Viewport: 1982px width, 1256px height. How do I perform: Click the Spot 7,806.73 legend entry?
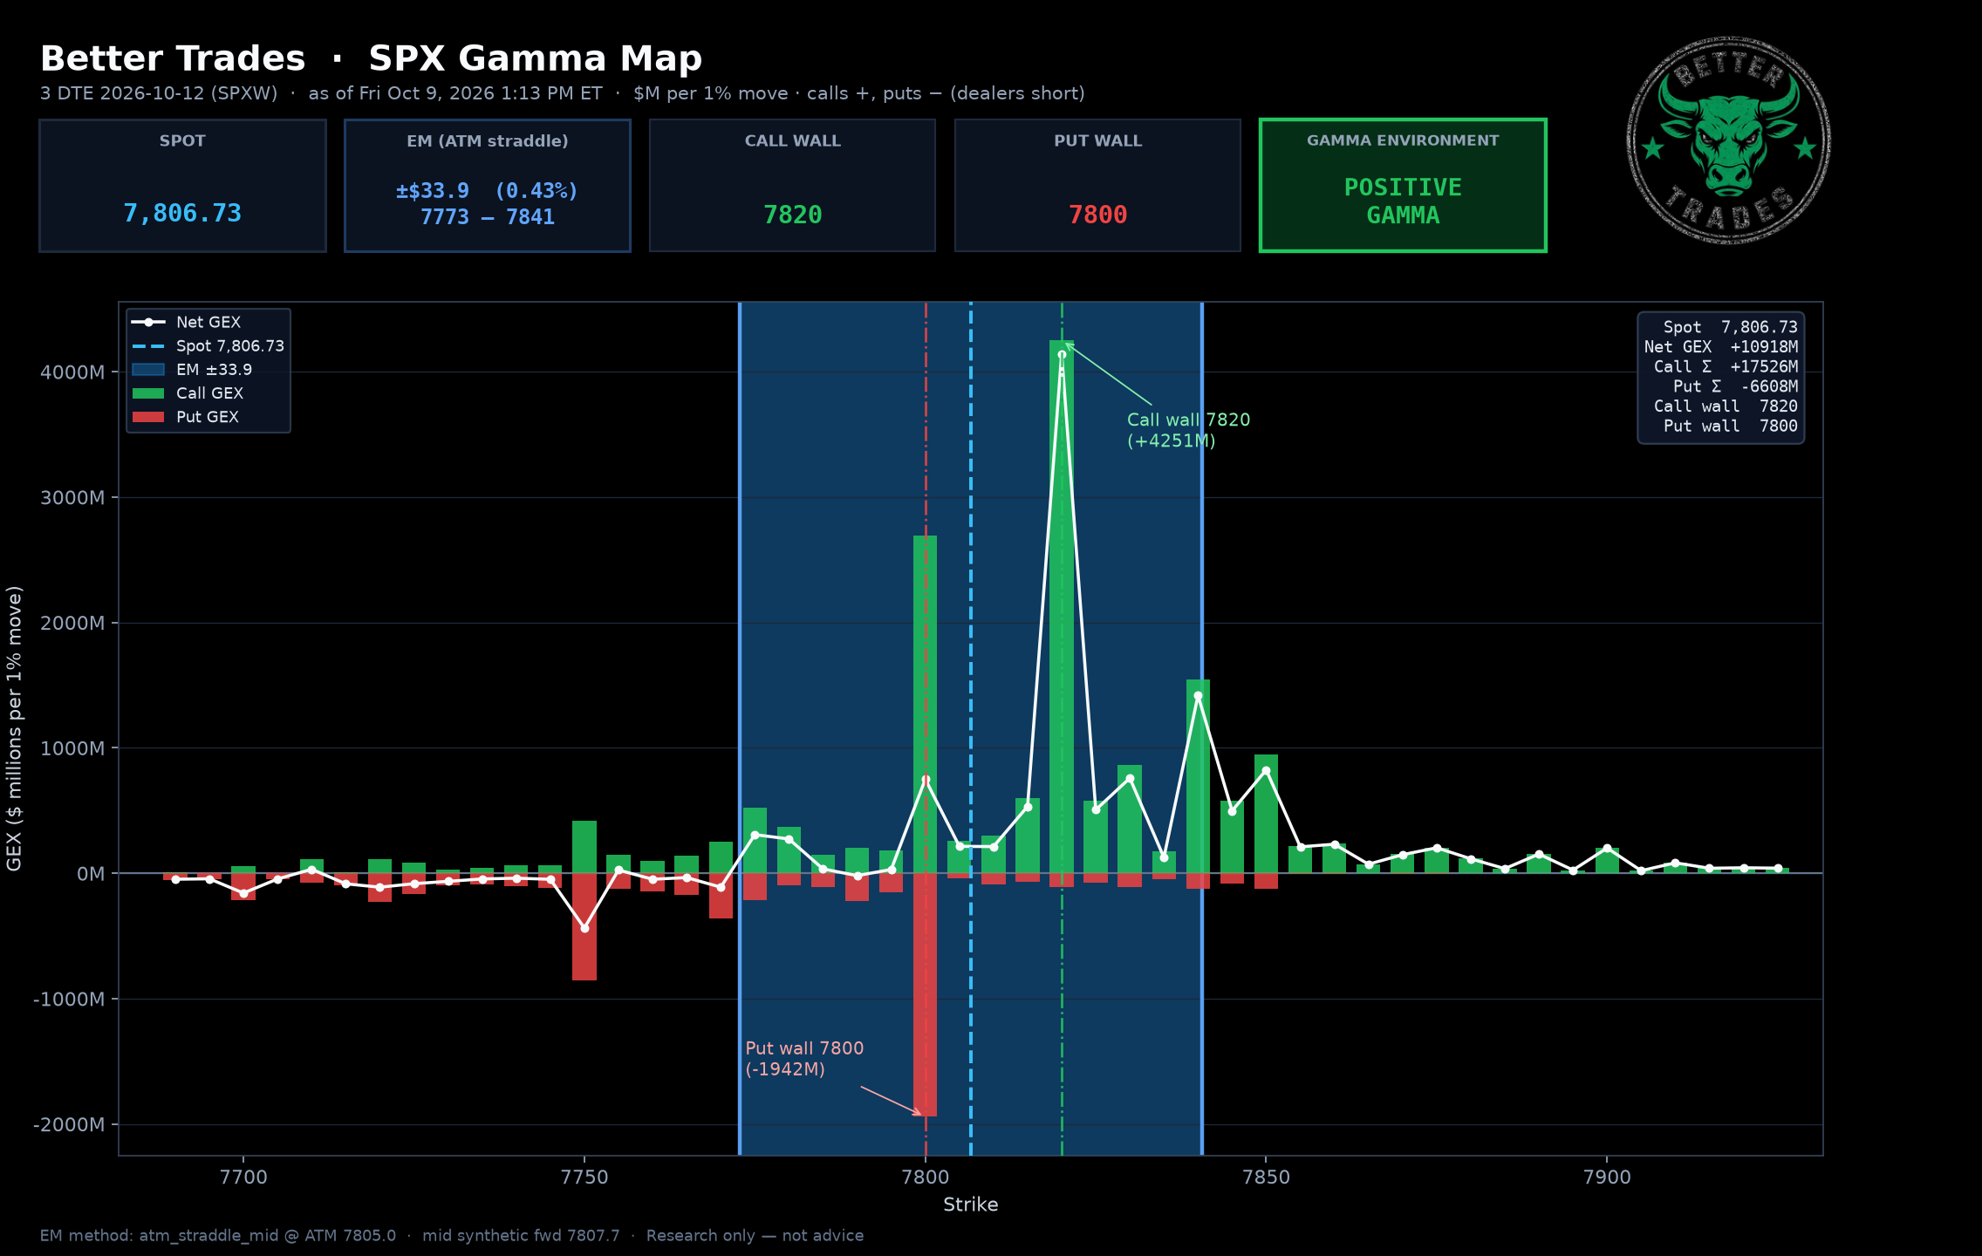pyautogui.click(x=208, y=345)
